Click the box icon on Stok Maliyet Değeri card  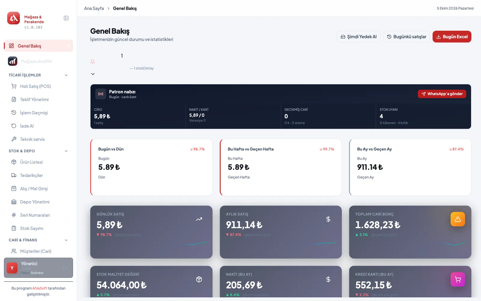pos(199,279)
